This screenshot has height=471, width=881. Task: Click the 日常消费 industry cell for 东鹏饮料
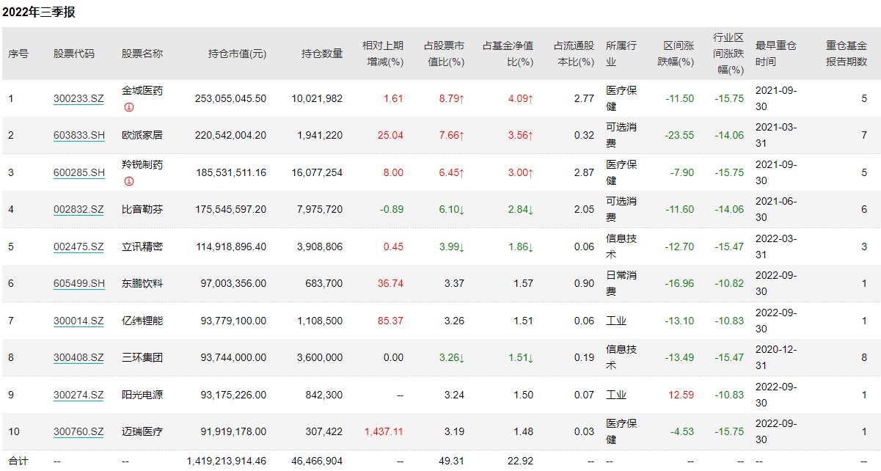tap(621, 283)
